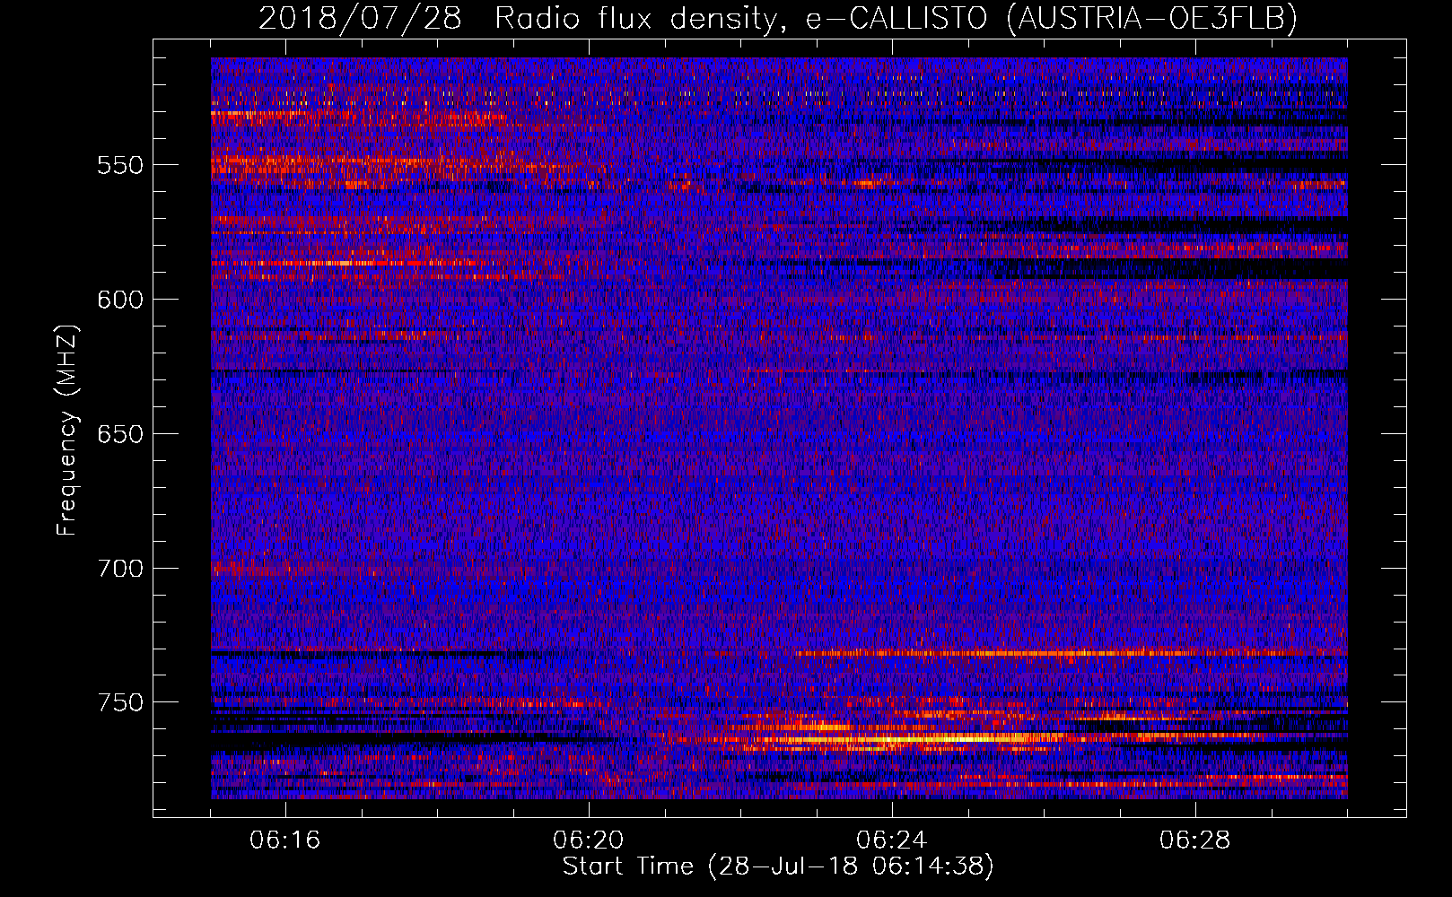Click the 06:24 time tick label
This screenshot has width=1452, height=897.
pos(892,840)
